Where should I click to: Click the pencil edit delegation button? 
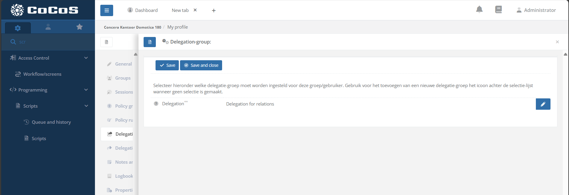[543, 104]
